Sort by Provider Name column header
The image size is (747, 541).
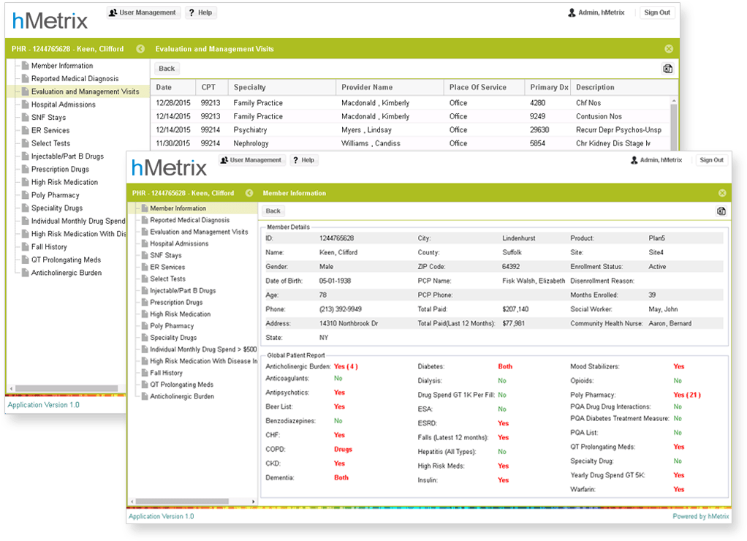tap(390, 87)
